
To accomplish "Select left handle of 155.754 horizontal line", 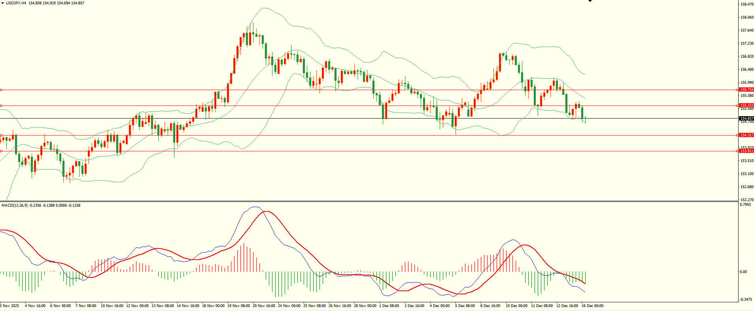I will coord(1,90).
